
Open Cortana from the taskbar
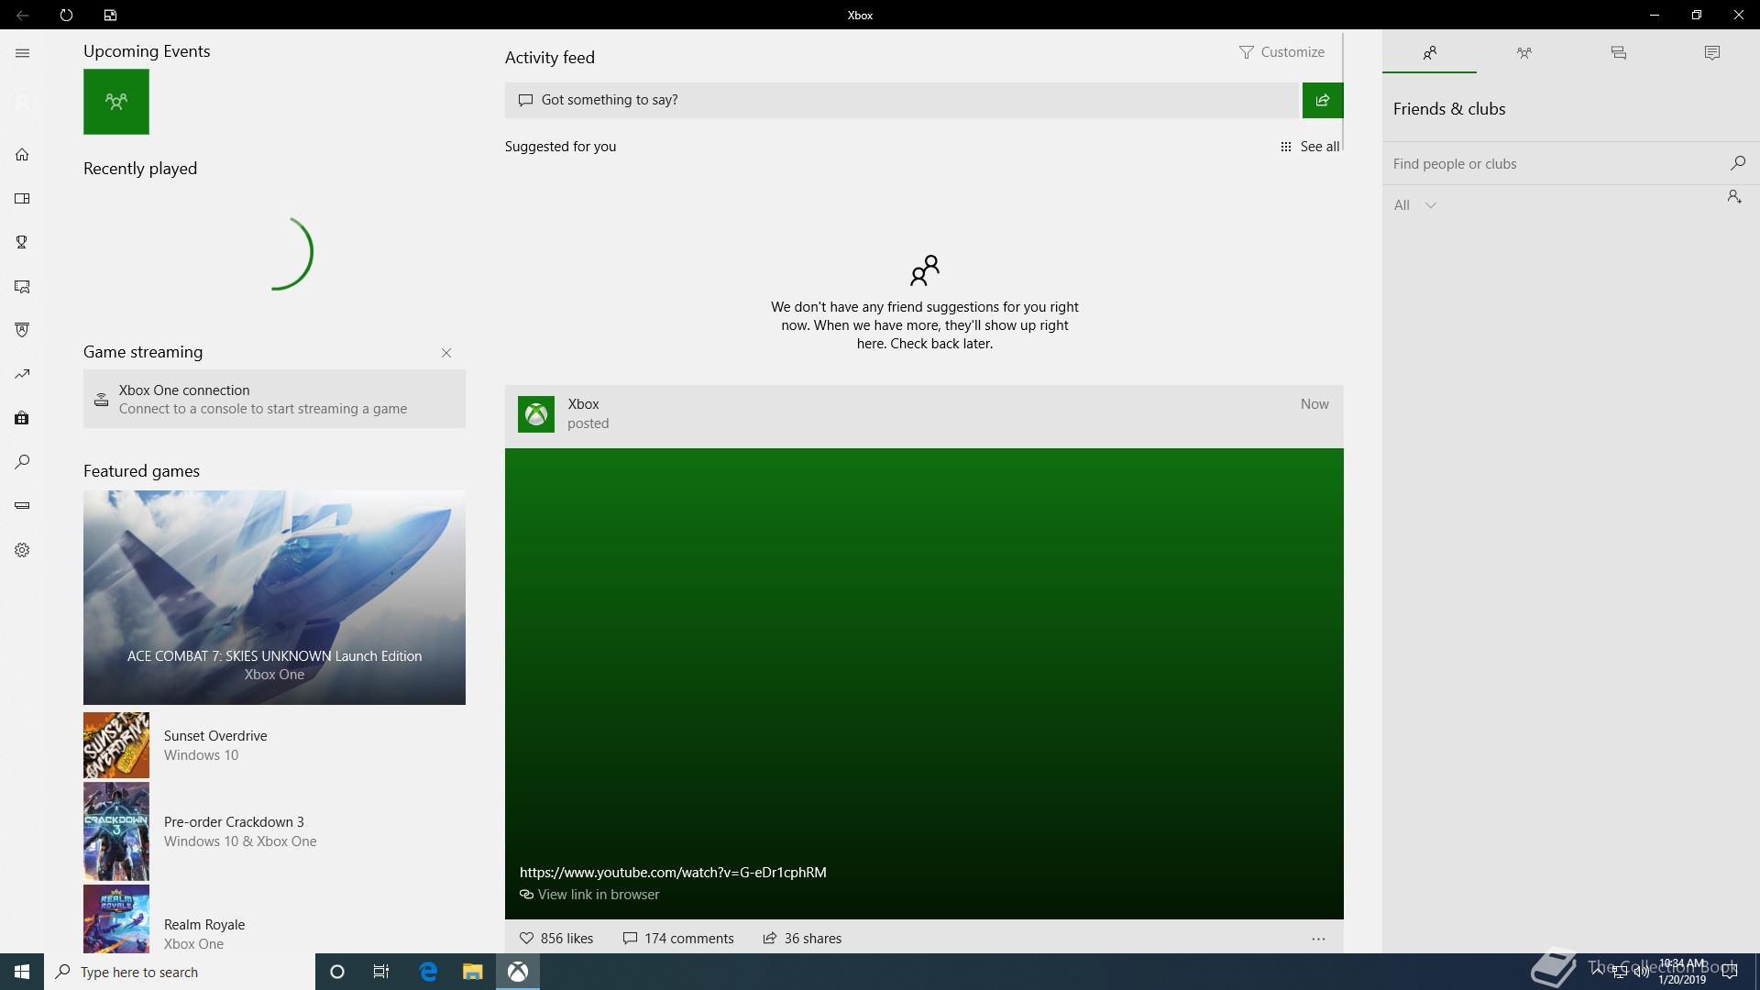tap(337, 972)
